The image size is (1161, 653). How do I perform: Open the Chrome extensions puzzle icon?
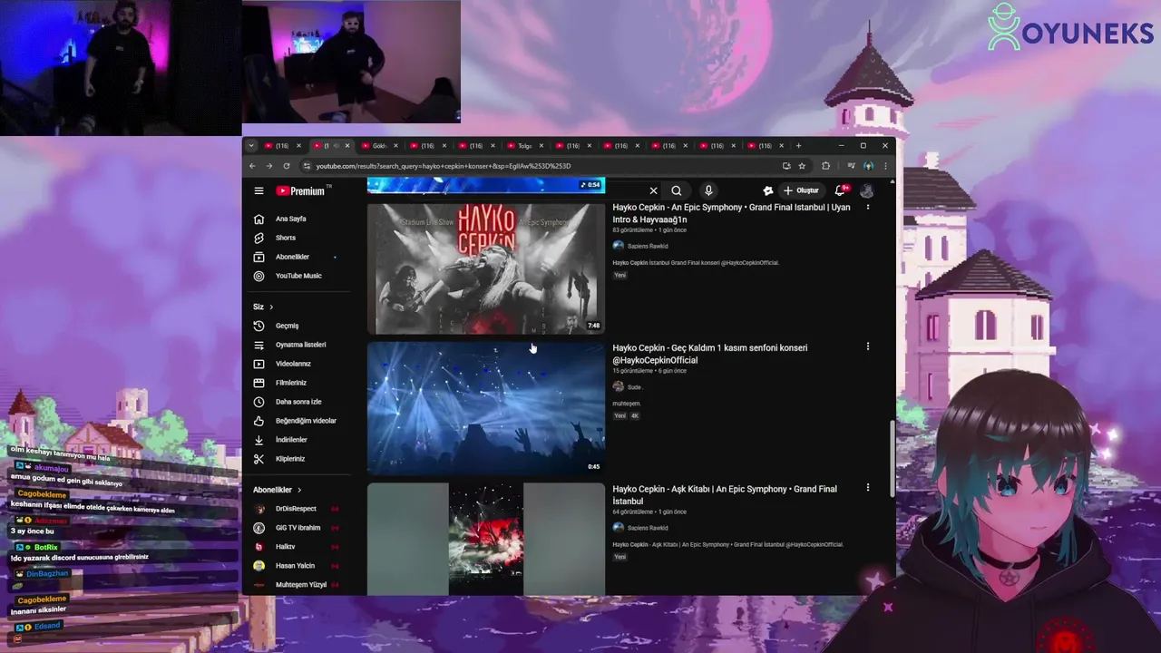[x=825, y=166]
